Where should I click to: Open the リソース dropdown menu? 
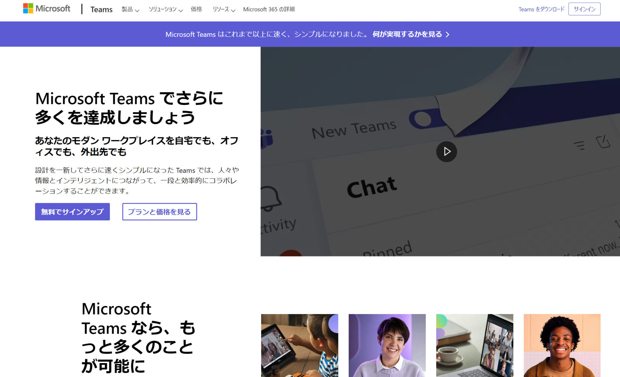(x=223, y=9)
